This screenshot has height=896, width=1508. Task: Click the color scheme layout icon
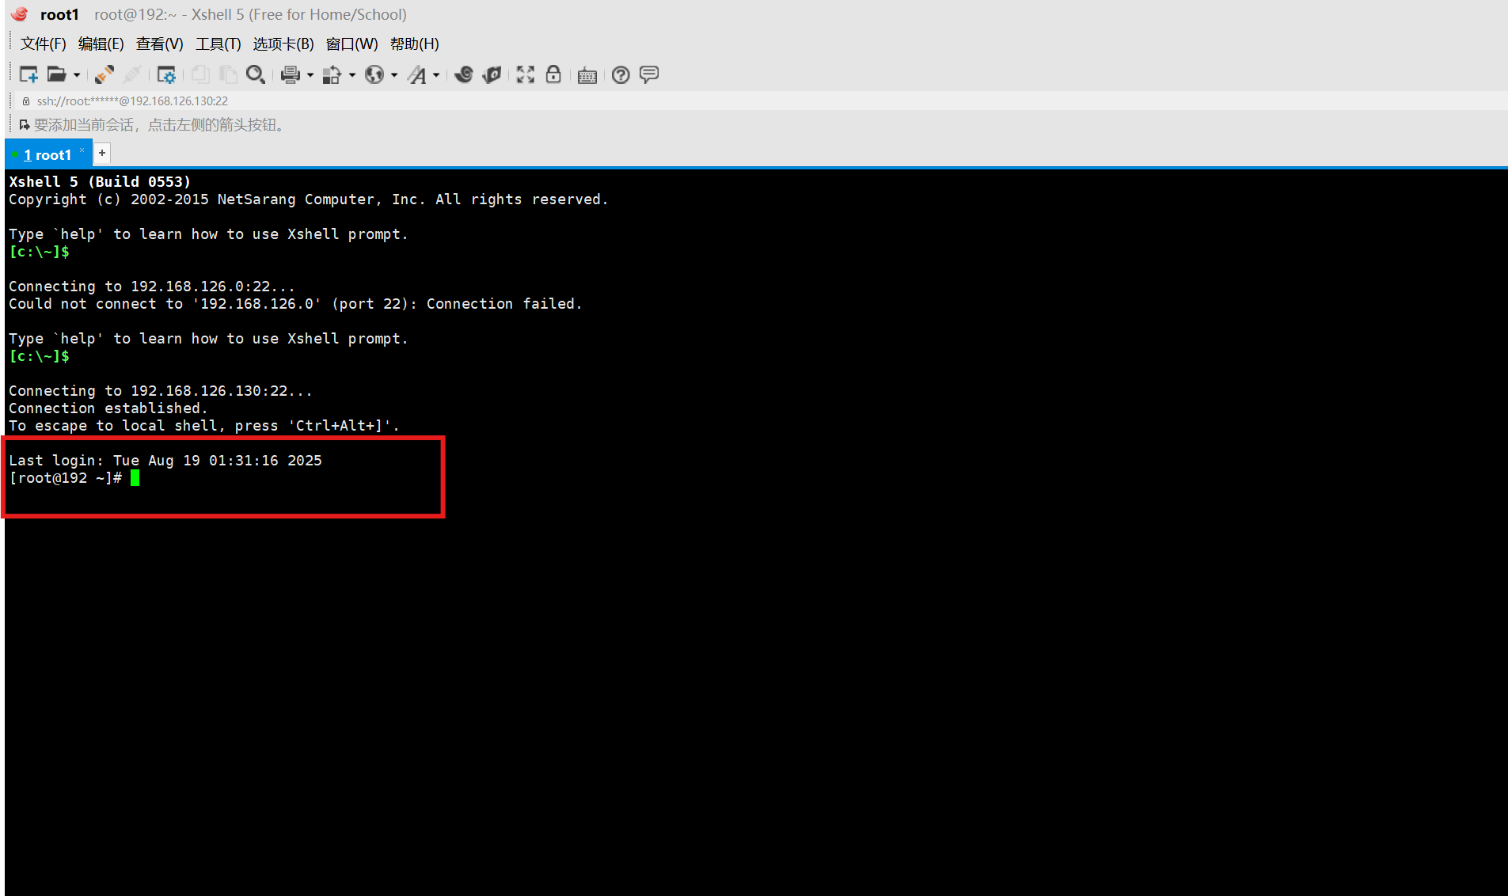(332, 74)
